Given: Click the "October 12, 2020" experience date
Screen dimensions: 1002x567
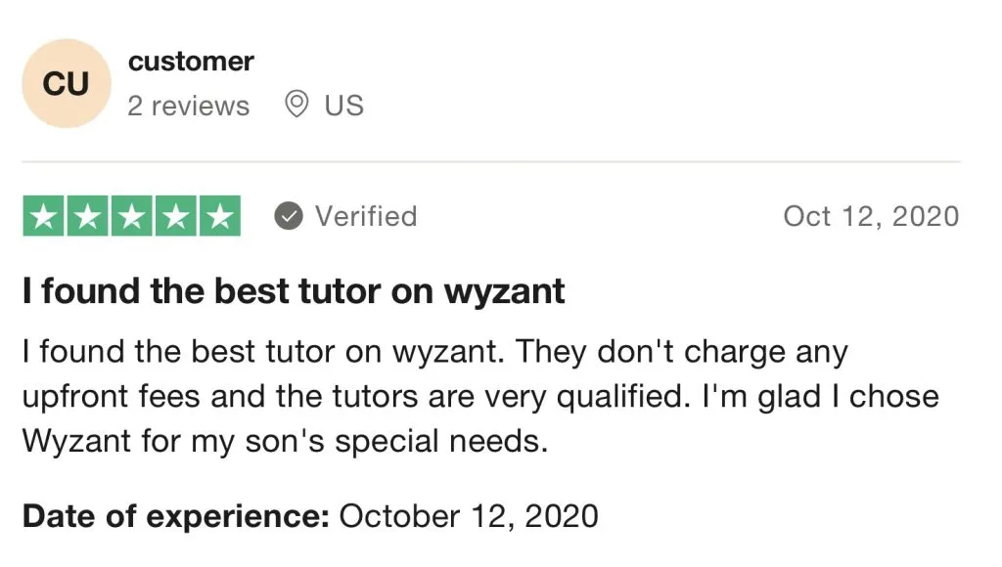Looking at the screenshot, I should [468, 515].
